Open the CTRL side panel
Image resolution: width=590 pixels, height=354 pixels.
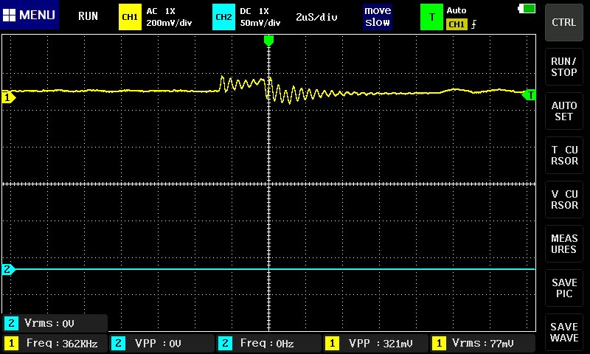[x=564, y=22]
